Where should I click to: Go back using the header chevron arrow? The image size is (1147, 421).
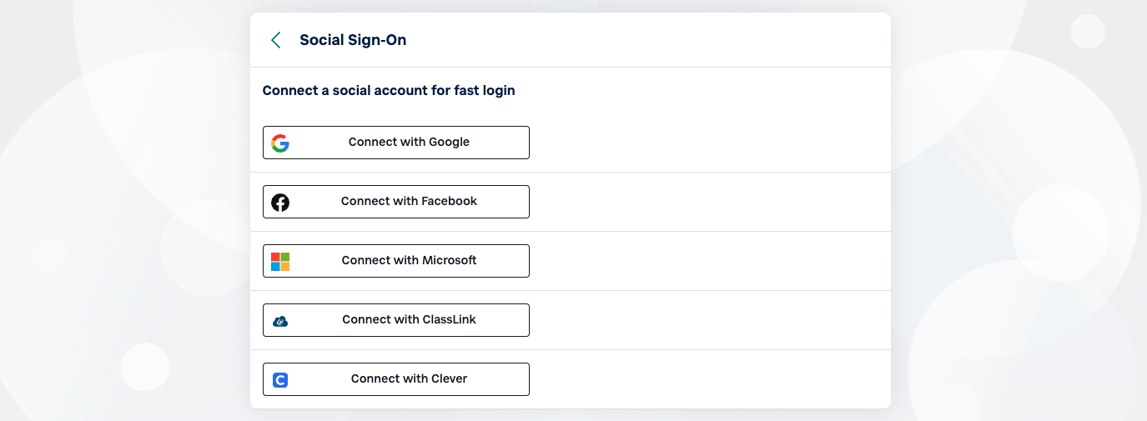276,40
